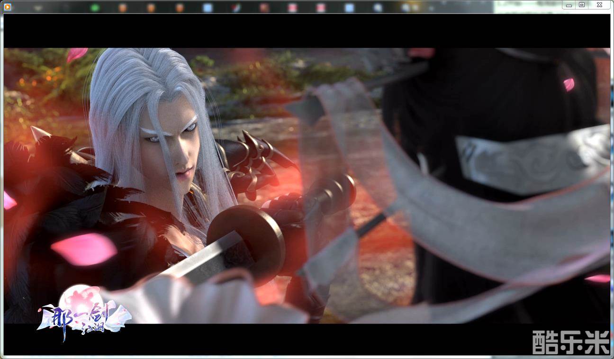This screenshot has height=359, width=614.
Task: Close the video player window
Action: click(x=599, y=5)
